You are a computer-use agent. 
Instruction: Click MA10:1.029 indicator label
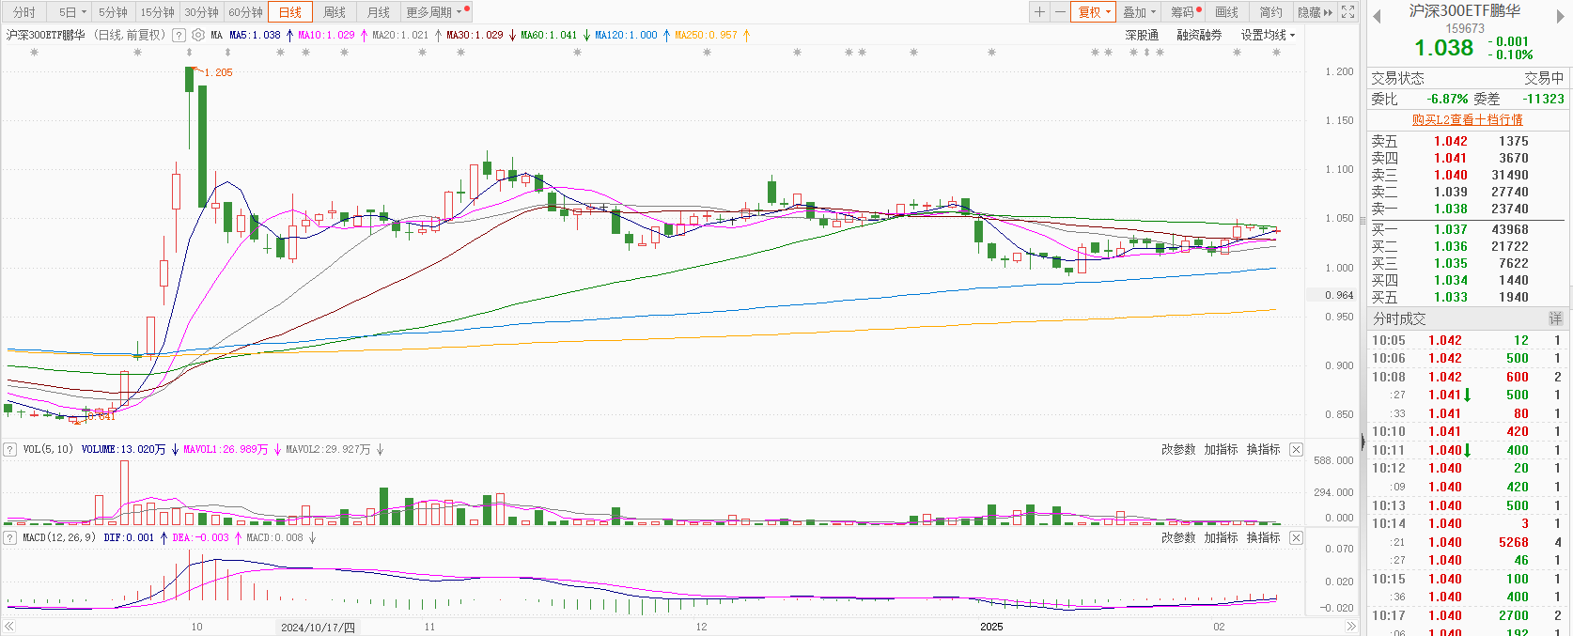326,35
